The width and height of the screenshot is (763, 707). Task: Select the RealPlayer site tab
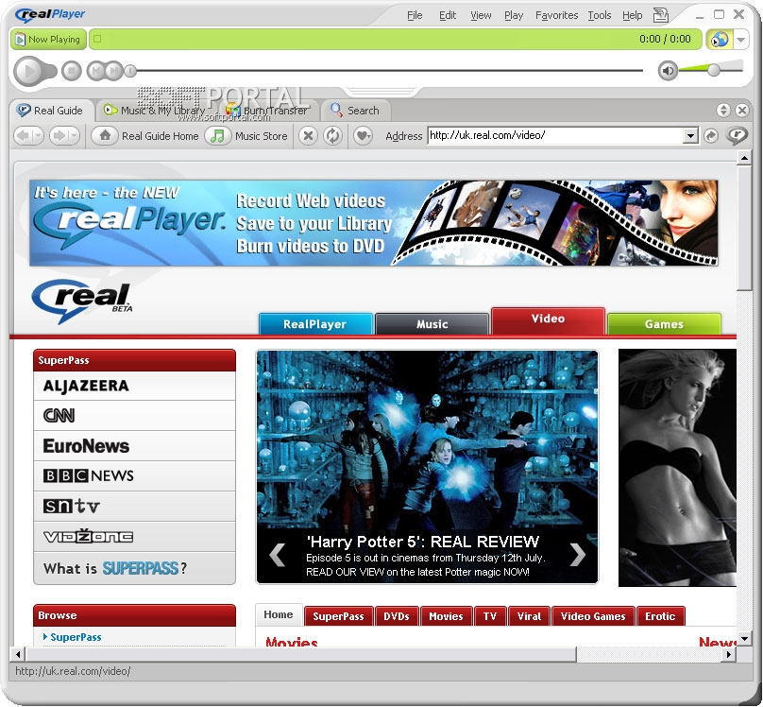315,324
